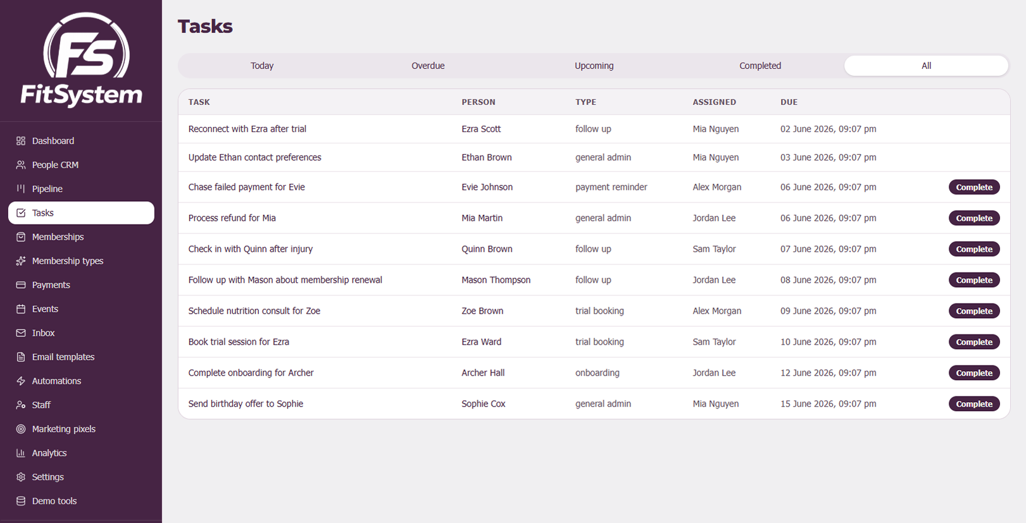Complete the Archer onboarding task
This screenshot has height=523, width=1026.
pyautogui.click(x=974, y=373)
